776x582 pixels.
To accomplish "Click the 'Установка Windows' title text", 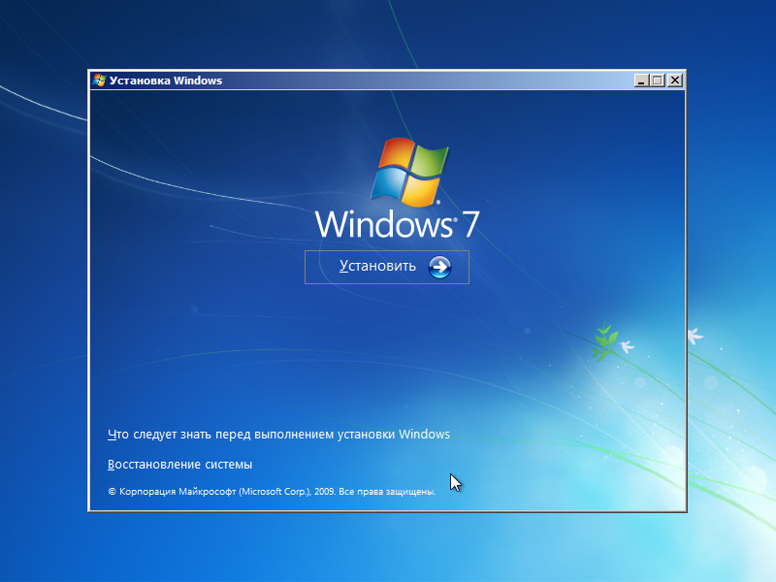I will click(x=166, y=81).
